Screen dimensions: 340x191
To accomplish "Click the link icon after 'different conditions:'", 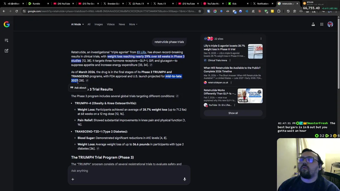I will (177, 96).
